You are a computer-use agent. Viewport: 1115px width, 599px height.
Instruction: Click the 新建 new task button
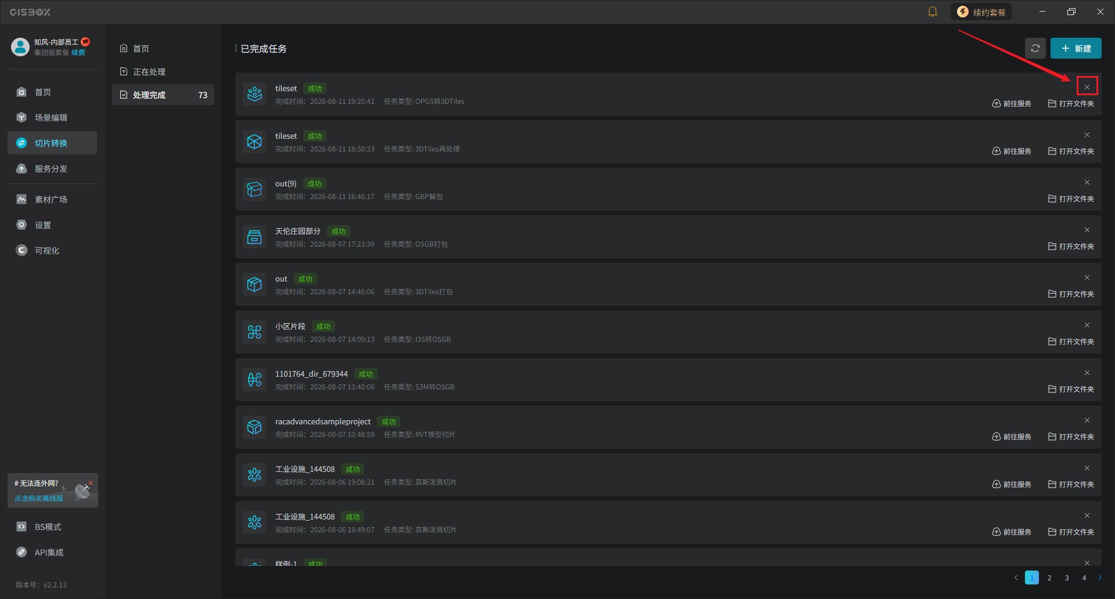1076,48
